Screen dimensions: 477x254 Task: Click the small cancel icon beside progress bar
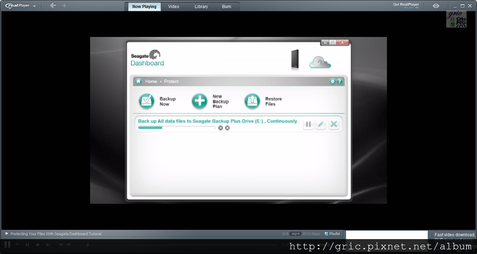227,128
